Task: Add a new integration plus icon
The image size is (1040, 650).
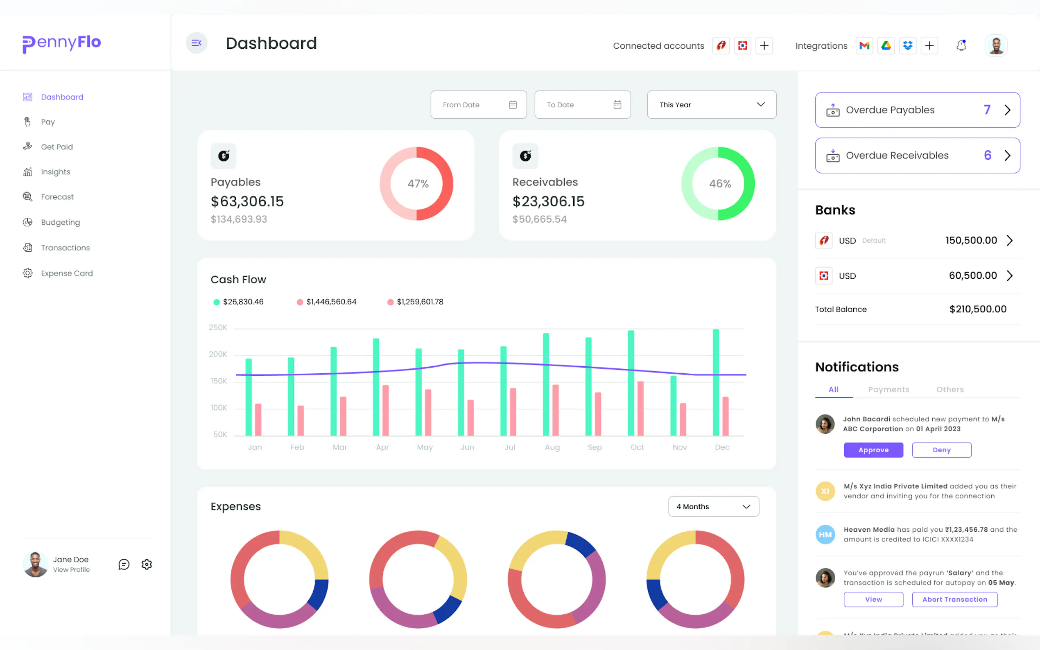Action: pyautogui.click(x=929, y=45)
